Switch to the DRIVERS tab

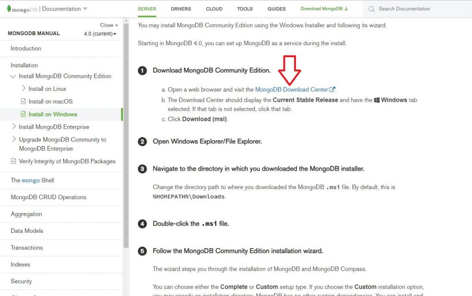pos(181,8)
